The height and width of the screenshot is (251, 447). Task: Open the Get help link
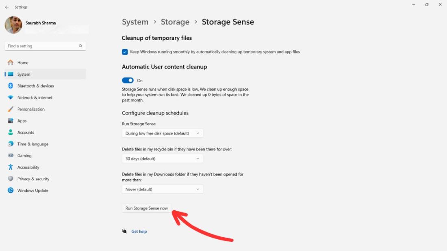(139, 231)
